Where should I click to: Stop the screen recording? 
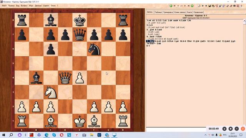pyautogui.click(x=231, y=129)
